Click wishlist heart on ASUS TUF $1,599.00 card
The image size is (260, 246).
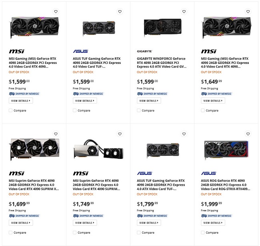pyautogui.click(x=120, y=12)
